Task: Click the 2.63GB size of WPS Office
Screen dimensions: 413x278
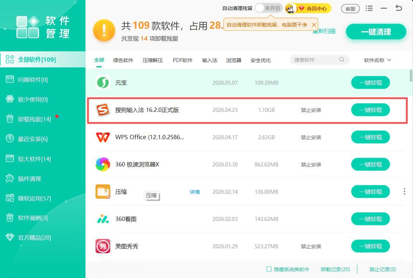Action: pos(266,137)
